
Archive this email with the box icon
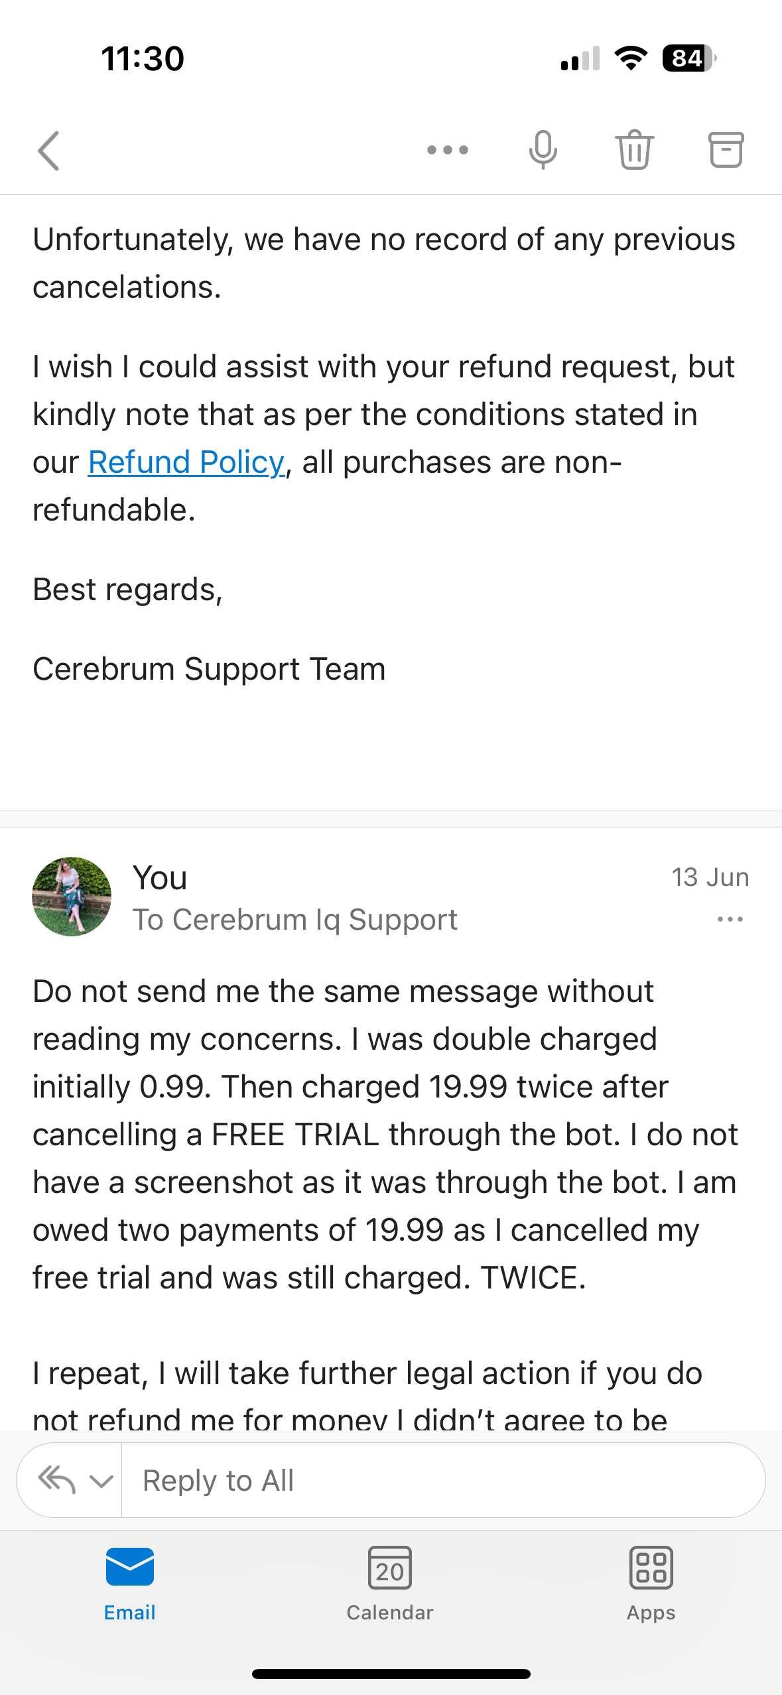(726, 151)
